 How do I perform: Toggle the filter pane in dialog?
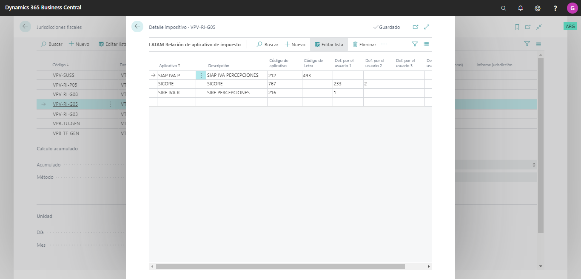(x=415, y=44)
